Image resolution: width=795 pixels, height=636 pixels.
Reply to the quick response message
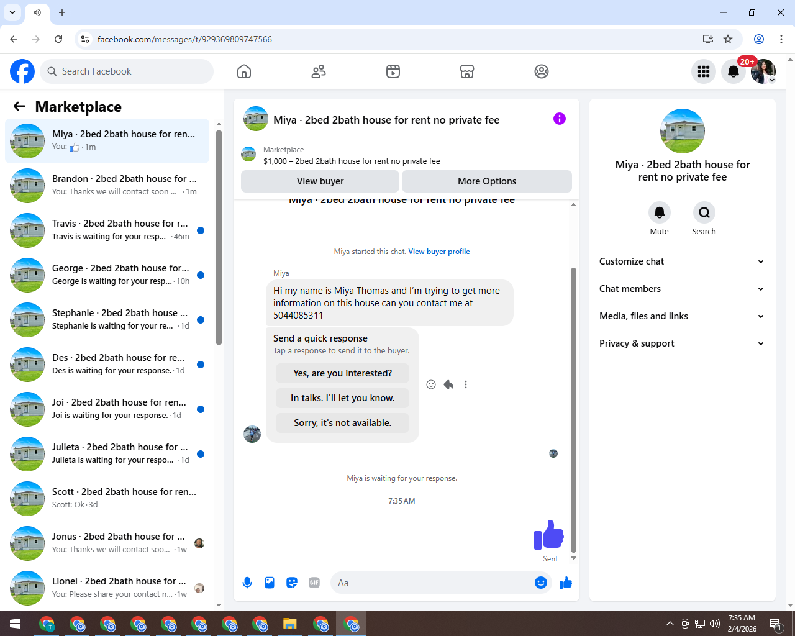tap(448, 384)
